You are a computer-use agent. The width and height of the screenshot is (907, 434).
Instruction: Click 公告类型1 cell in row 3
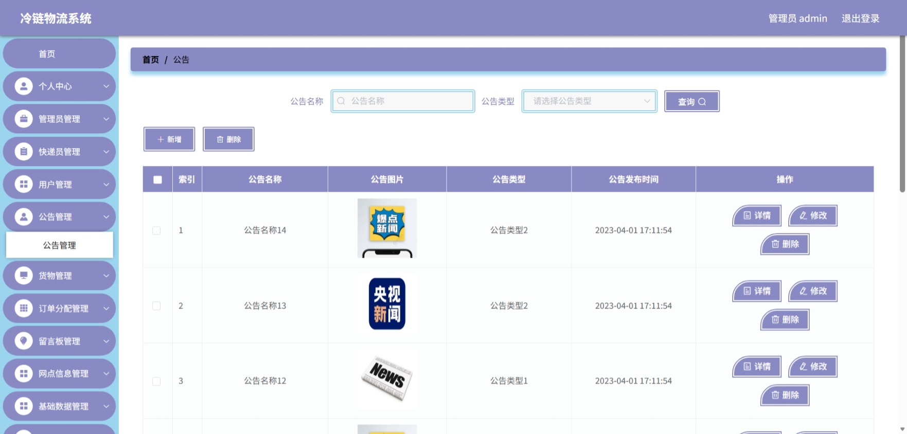(x=509, y=381)
